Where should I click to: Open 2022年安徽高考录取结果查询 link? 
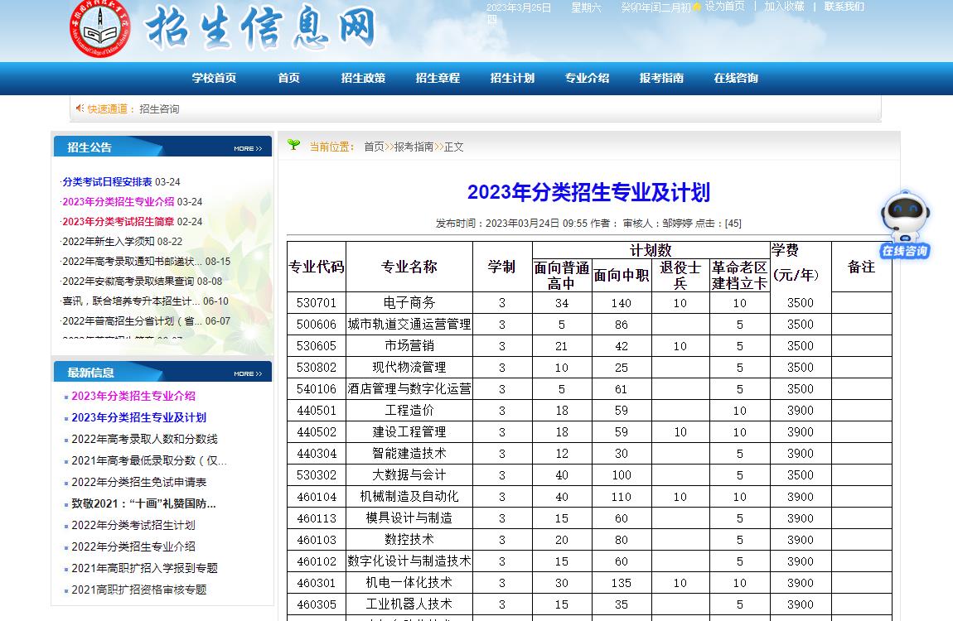click(128, 281)
